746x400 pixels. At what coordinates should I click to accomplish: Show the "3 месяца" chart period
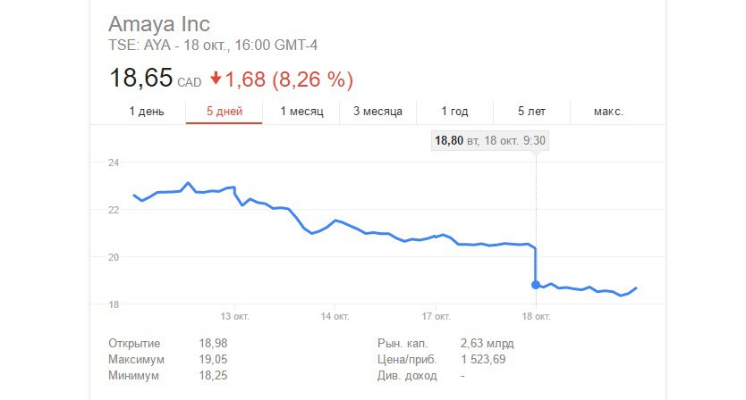377,112
